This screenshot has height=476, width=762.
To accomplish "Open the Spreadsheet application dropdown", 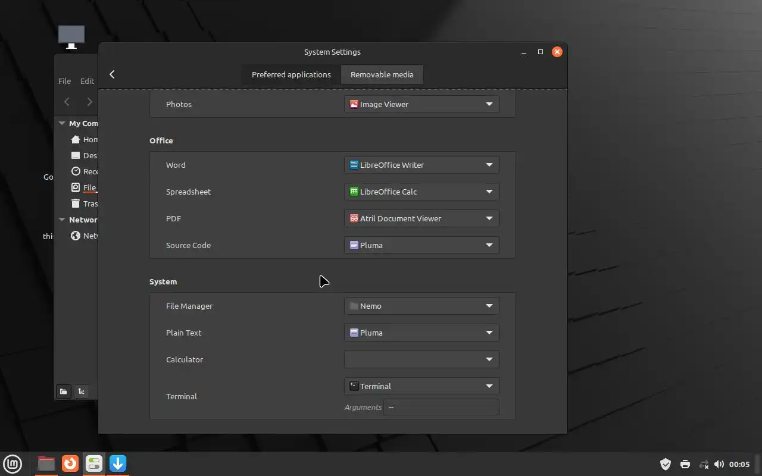I will (421, 192).
